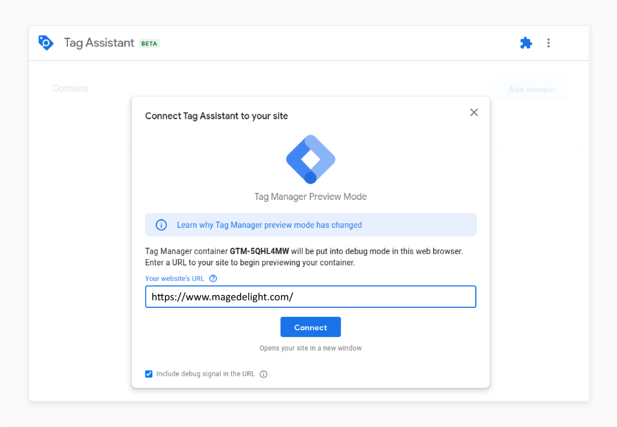617x427 pixels.
Task: Uncheck Include debug signal in the URL
Action: click(x=149, y=374)
